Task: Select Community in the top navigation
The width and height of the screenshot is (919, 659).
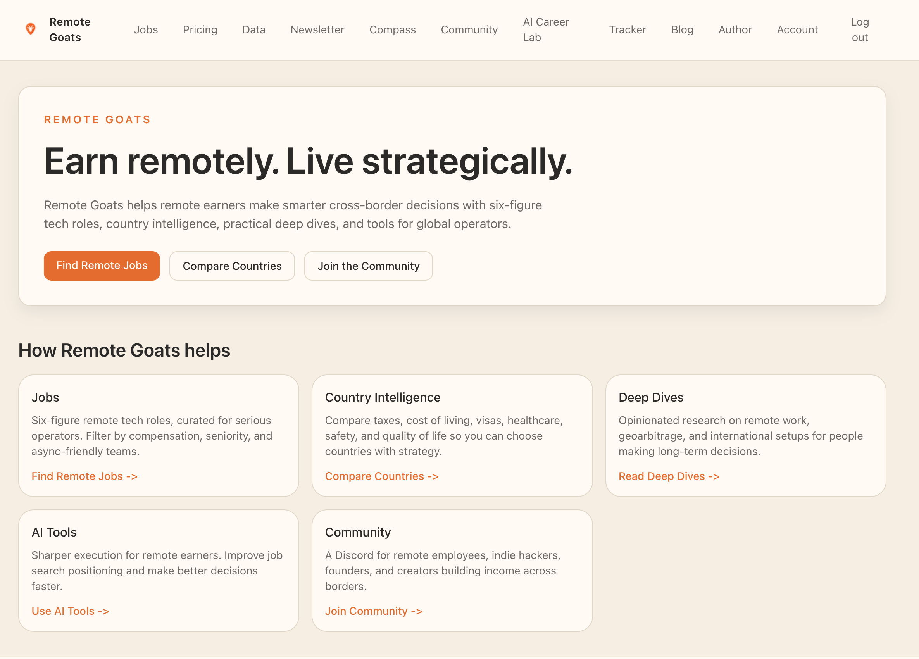Action: point(469,29)
